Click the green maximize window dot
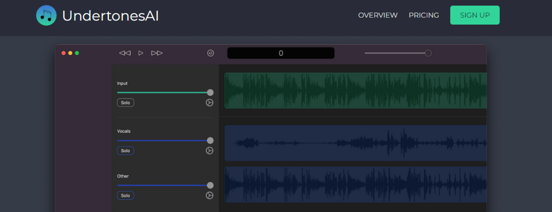Image resolution: width=552 pixels, height=212 pixels. pyautogui.click(x=77, y=53)
